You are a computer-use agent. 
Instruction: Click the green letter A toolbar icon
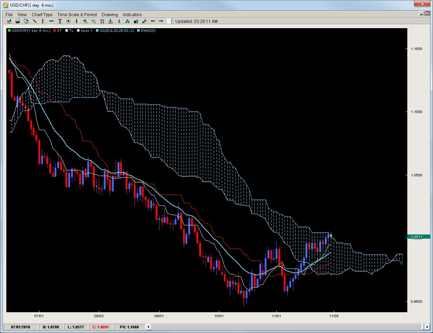point(127,21)
